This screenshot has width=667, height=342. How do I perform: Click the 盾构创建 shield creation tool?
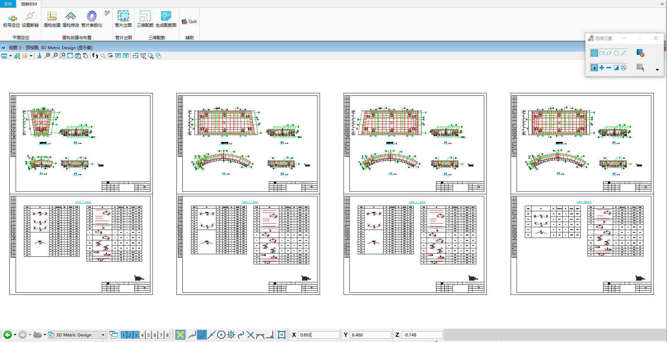pyautogui.click(x=52, y=19)
